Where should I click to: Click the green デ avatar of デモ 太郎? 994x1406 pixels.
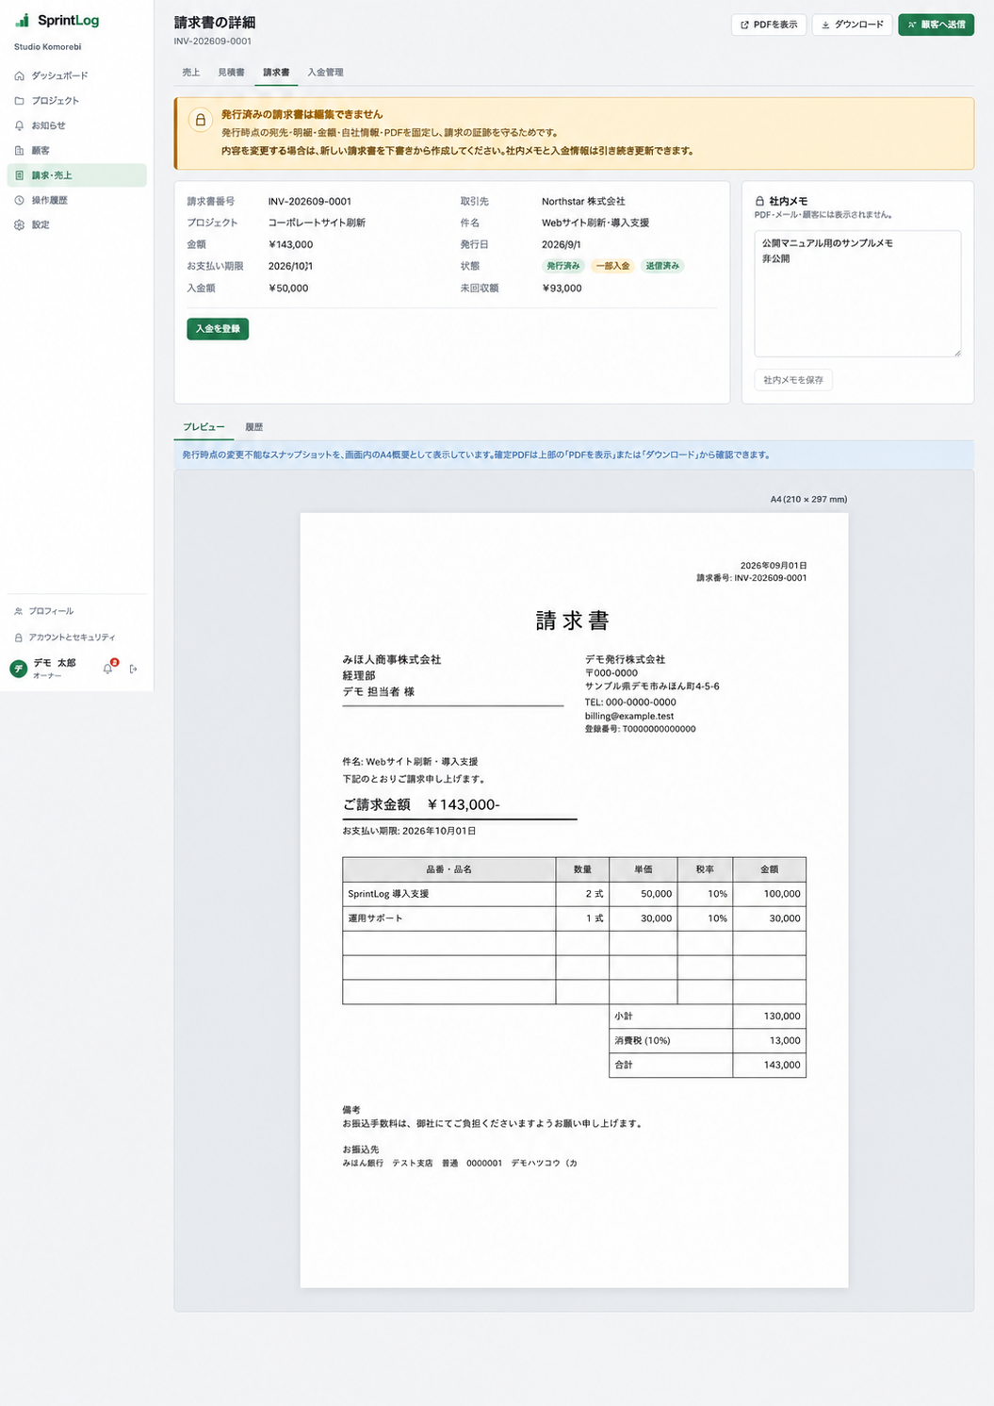tap(18, 669)
